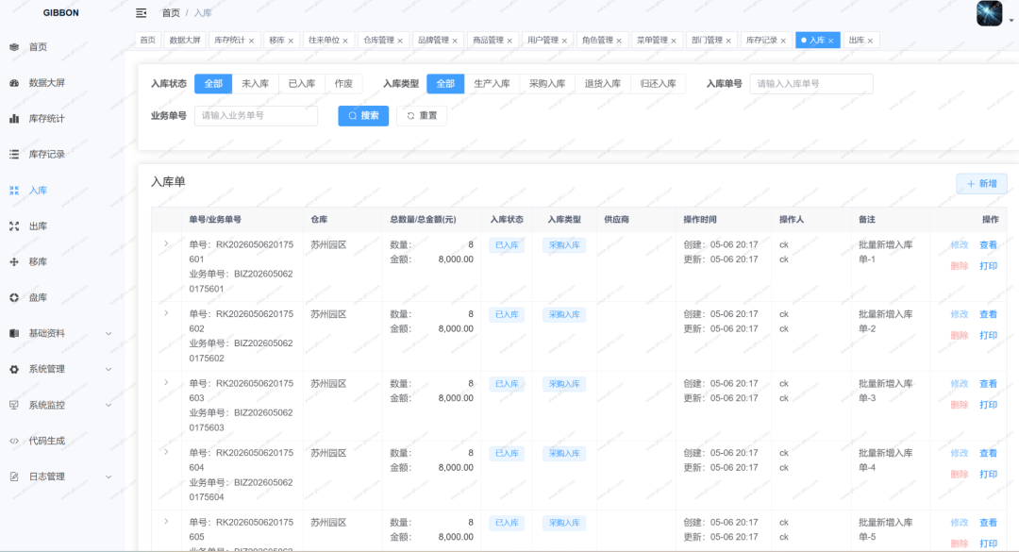
Task: Expand the 日志管理 submenu chevron
Action: click(x=109, y=477)
